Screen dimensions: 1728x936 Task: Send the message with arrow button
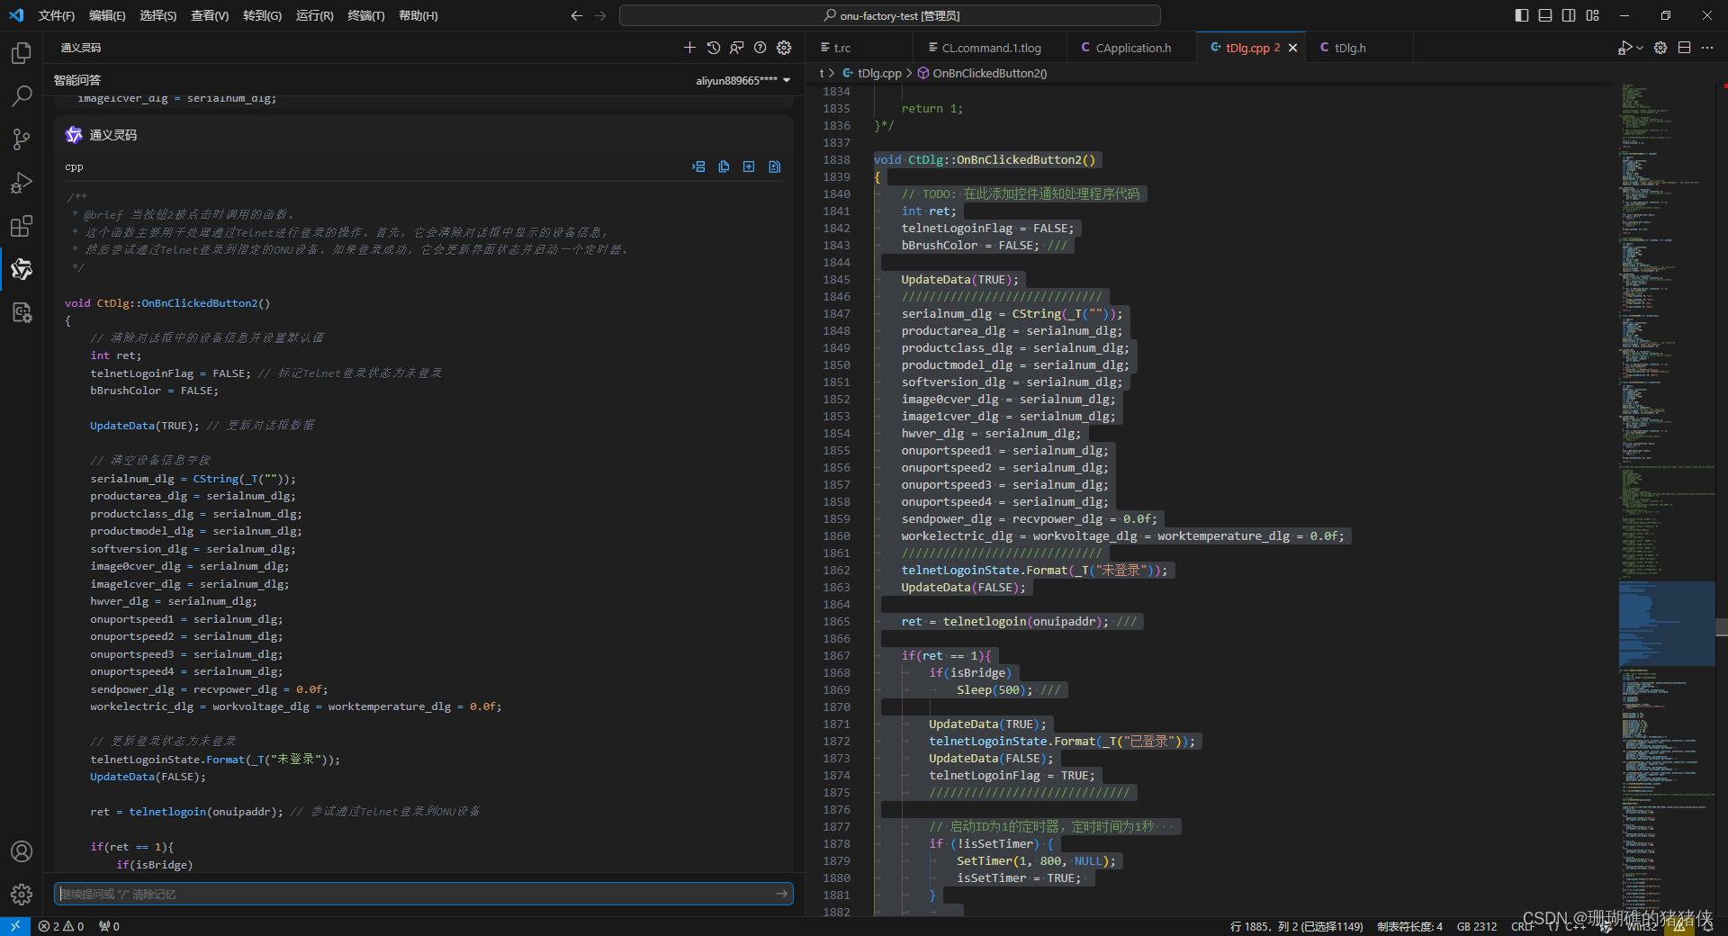(782, 894)
